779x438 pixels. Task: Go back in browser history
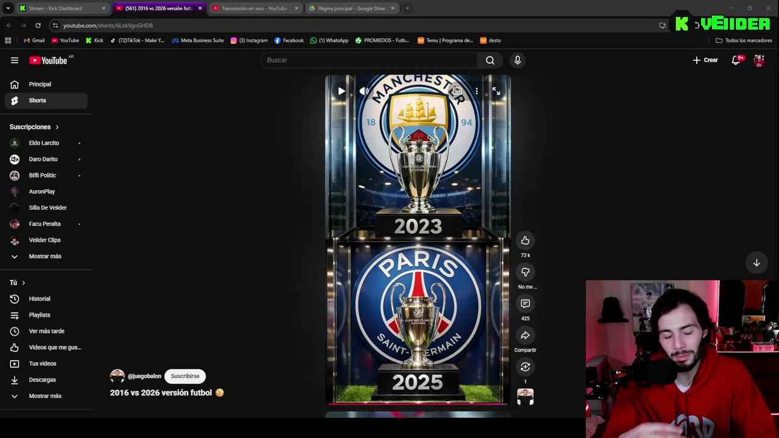click(x=9, y=26)
